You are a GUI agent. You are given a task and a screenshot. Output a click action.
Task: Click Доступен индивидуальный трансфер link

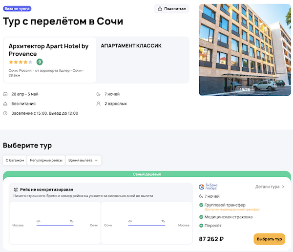231,210
